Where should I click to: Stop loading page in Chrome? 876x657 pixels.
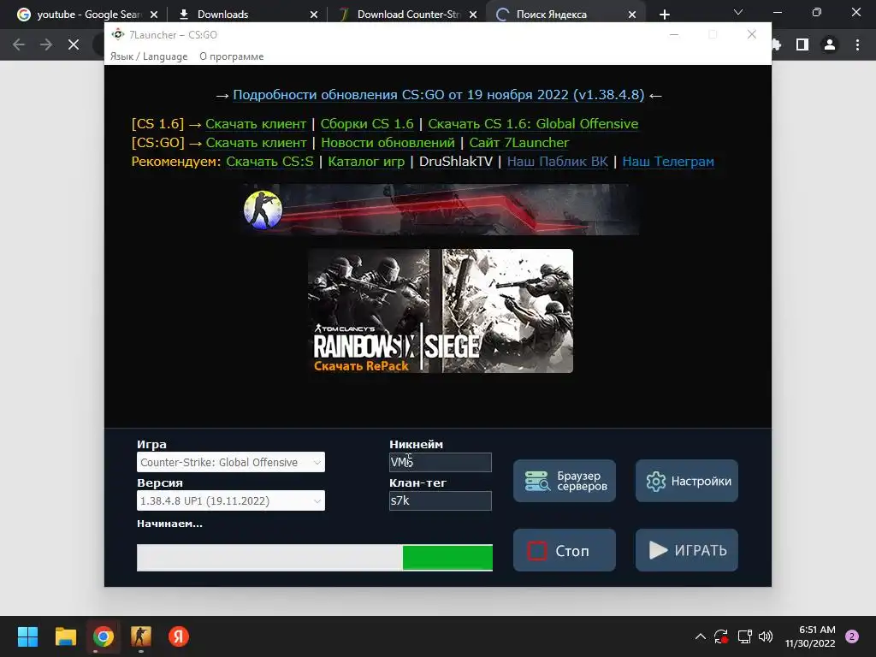coord(74,44)
